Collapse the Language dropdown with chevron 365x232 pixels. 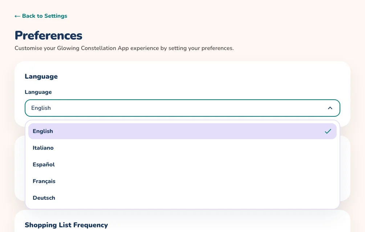[330, 108]
